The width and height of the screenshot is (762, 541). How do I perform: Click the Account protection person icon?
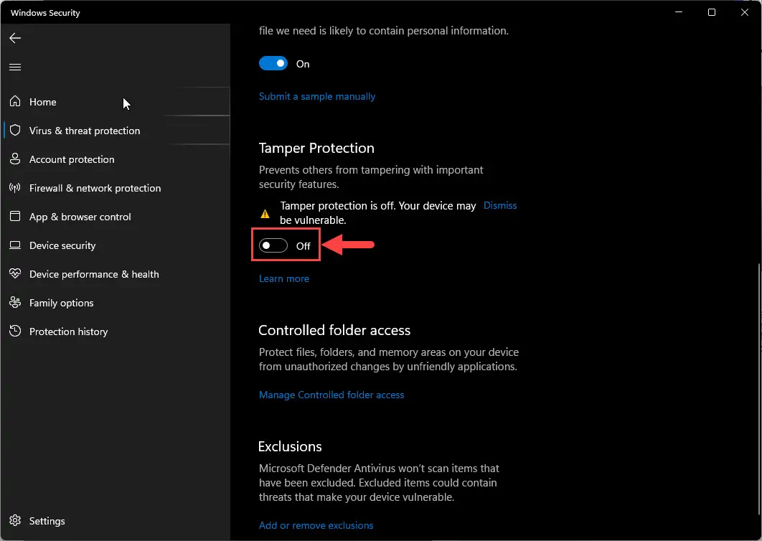click(x=15, y=159)
